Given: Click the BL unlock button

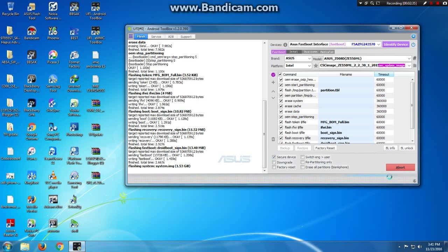Looking at the screenshot, I should [x=407, y=148].
